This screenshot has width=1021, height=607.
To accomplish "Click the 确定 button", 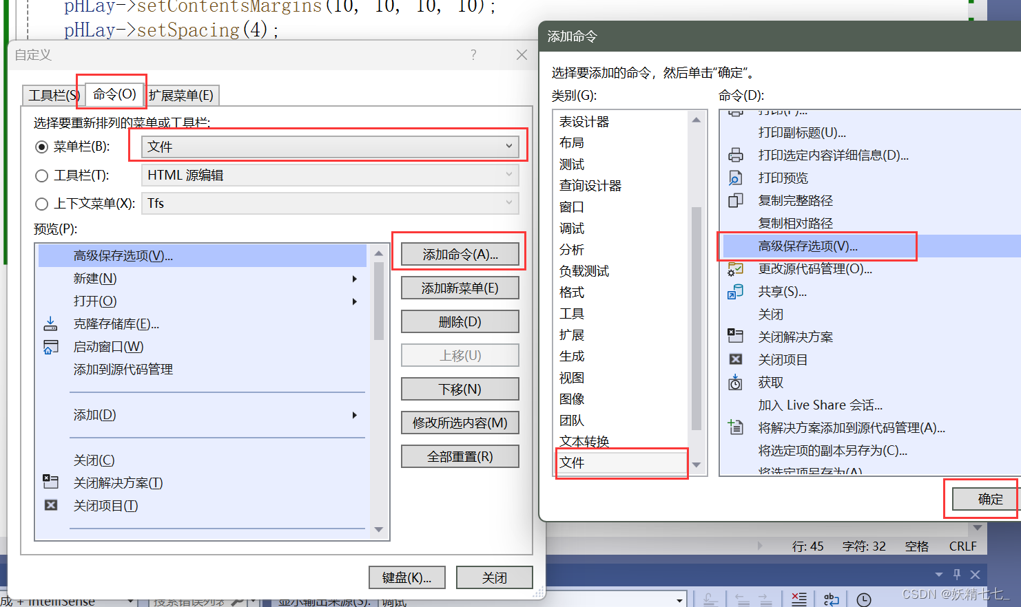I will coord(990,499).
